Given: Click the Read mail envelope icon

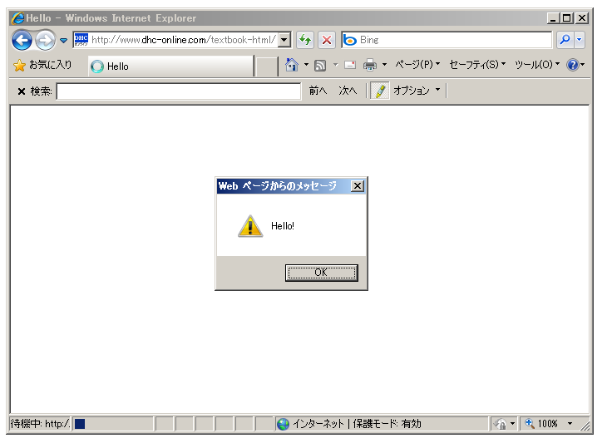Looking at the screenshot, I should 350,65.
